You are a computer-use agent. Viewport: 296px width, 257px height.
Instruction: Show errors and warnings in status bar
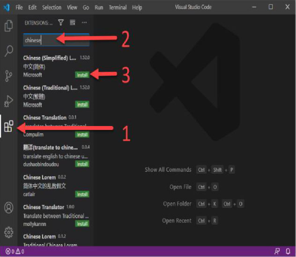pyautogui.click(x=15, y=251)
